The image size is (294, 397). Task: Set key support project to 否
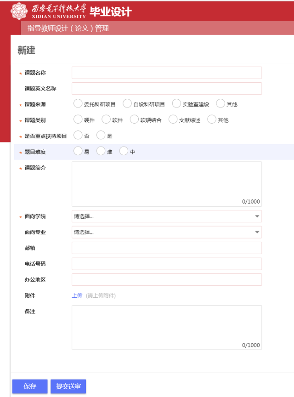[78, 136]
